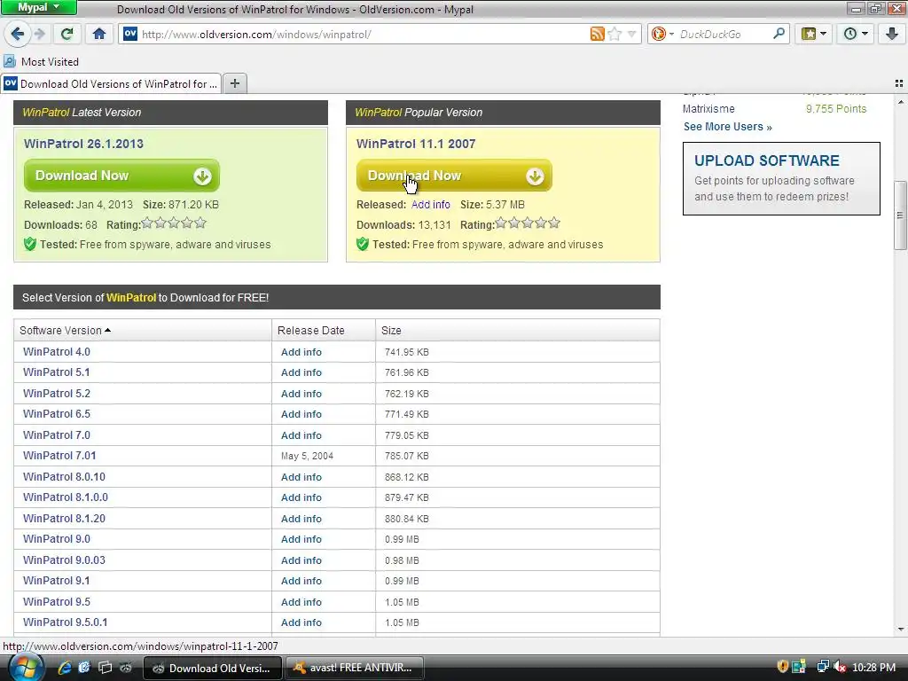Screen dimensions: 908x681
Task: Click the Download Old Versi... taskbar item
Action: [x=213, y=668]
